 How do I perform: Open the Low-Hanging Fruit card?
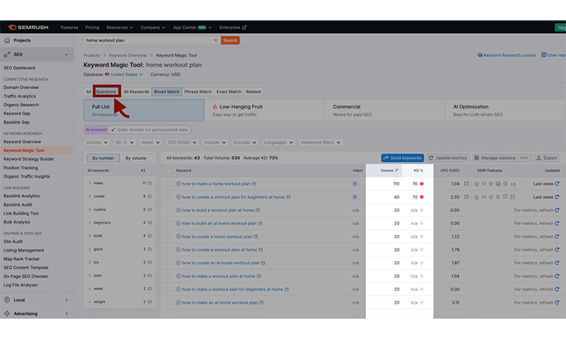pyautogui.click(x=264, y=110)
